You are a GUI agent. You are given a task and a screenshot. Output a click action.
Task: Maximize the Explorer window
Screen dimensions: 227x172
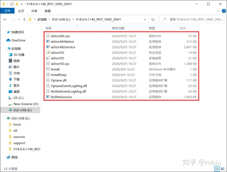208,4
